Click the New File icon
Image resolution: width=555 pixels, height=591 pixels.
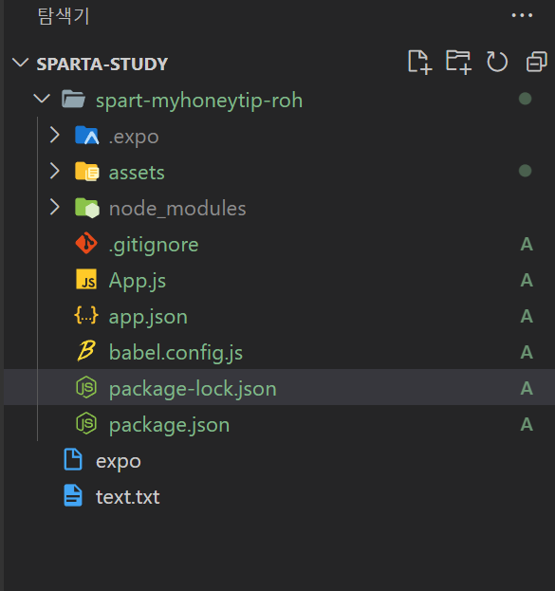pyautogui.click(x=419, y=62)
